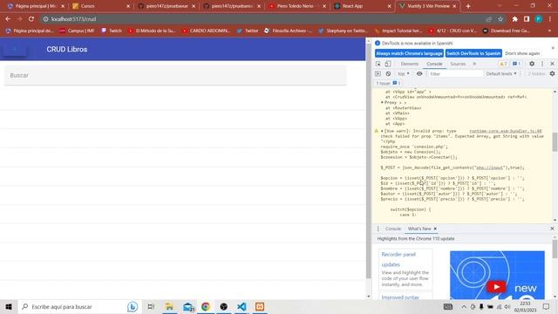Toggle the device toolbar icon

387,64
